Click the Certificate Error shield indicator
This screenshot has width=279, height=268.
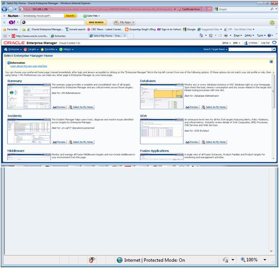point(189,9)
